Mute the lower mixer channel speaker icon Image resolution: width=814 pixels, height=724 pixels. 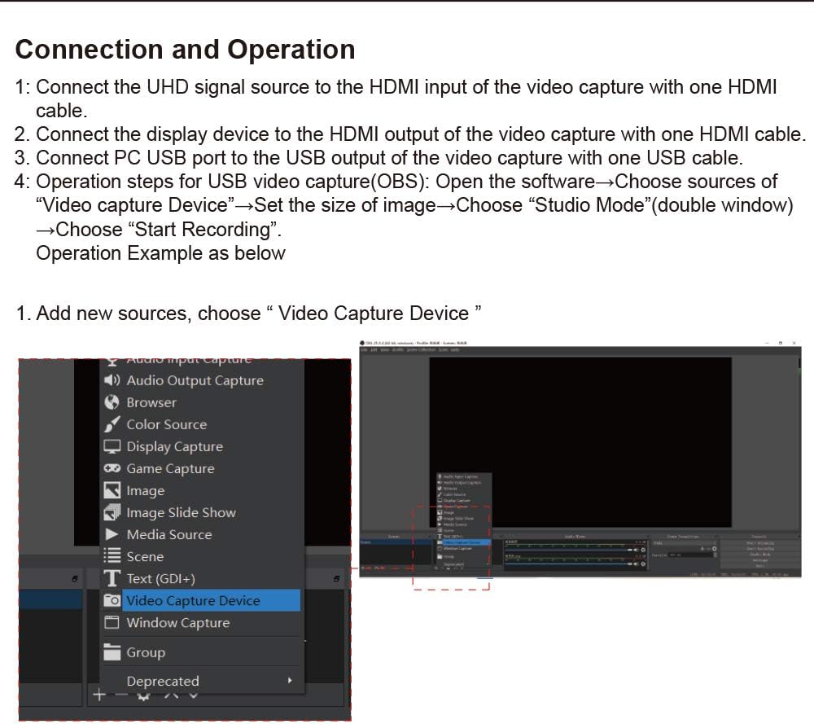(x=636, y=564)
